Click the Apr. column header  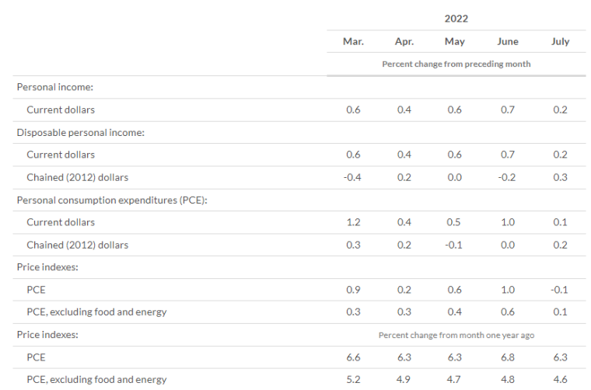tap(404, 41)
